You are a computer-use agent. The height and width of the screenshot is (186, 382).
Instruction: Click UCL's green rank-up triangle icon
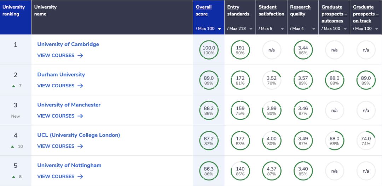pyautogui.click(x=13, y=147)
